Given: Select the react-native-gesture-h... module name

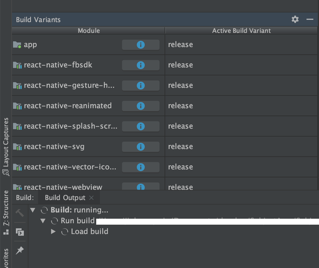Looking at the screenshot, I should pyautogui.click(x=69, y=86).
